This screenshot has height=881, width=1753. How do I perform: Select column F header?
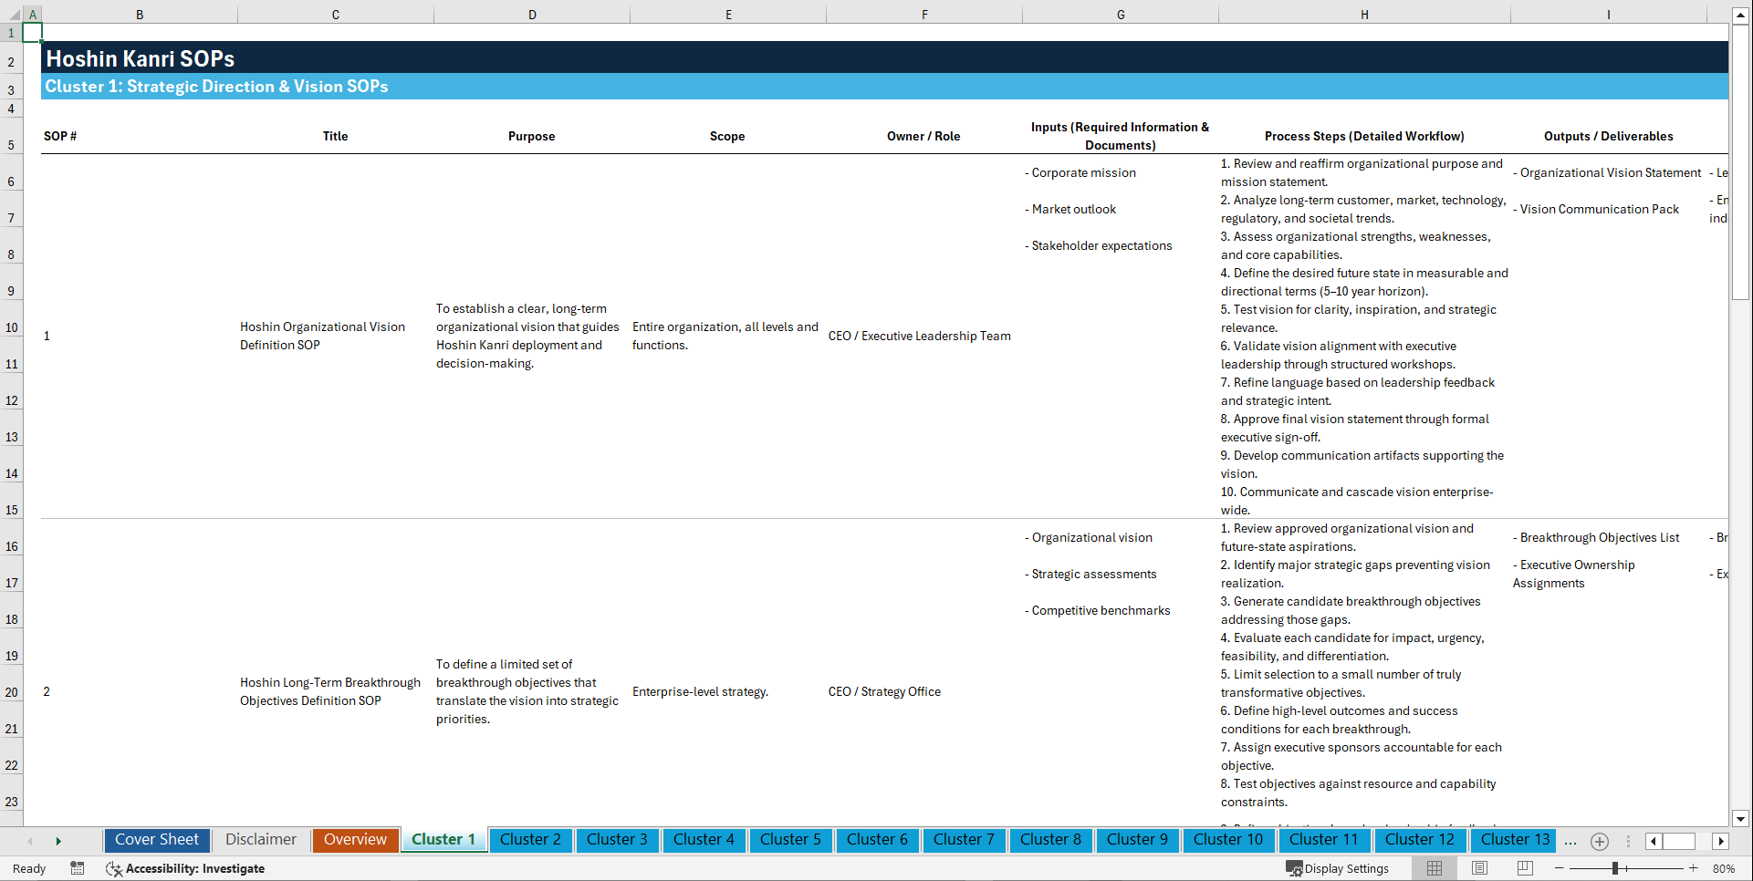coord(924,14)
